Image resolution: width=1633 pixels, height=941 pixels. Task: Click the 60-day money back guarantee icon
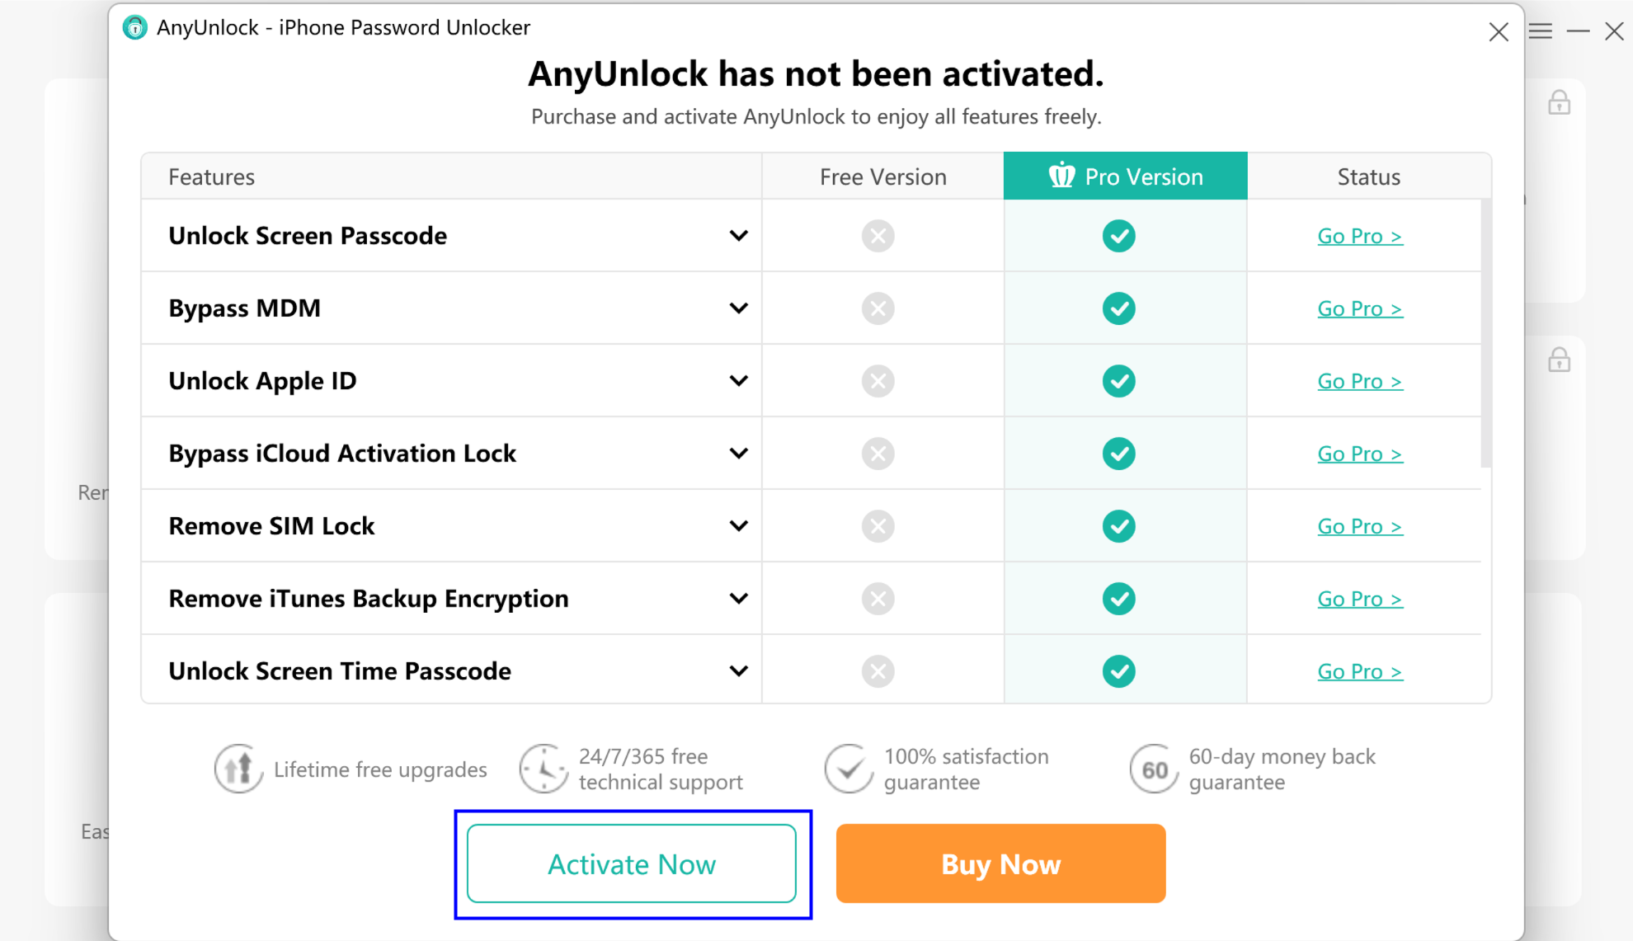click(x=1150, y=769)
